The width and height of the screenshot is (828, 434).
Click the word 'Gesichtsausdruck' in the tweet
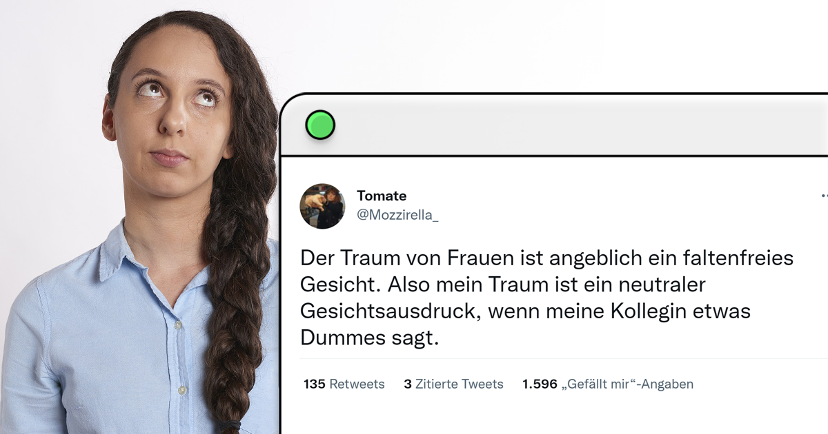pos(388,311)
